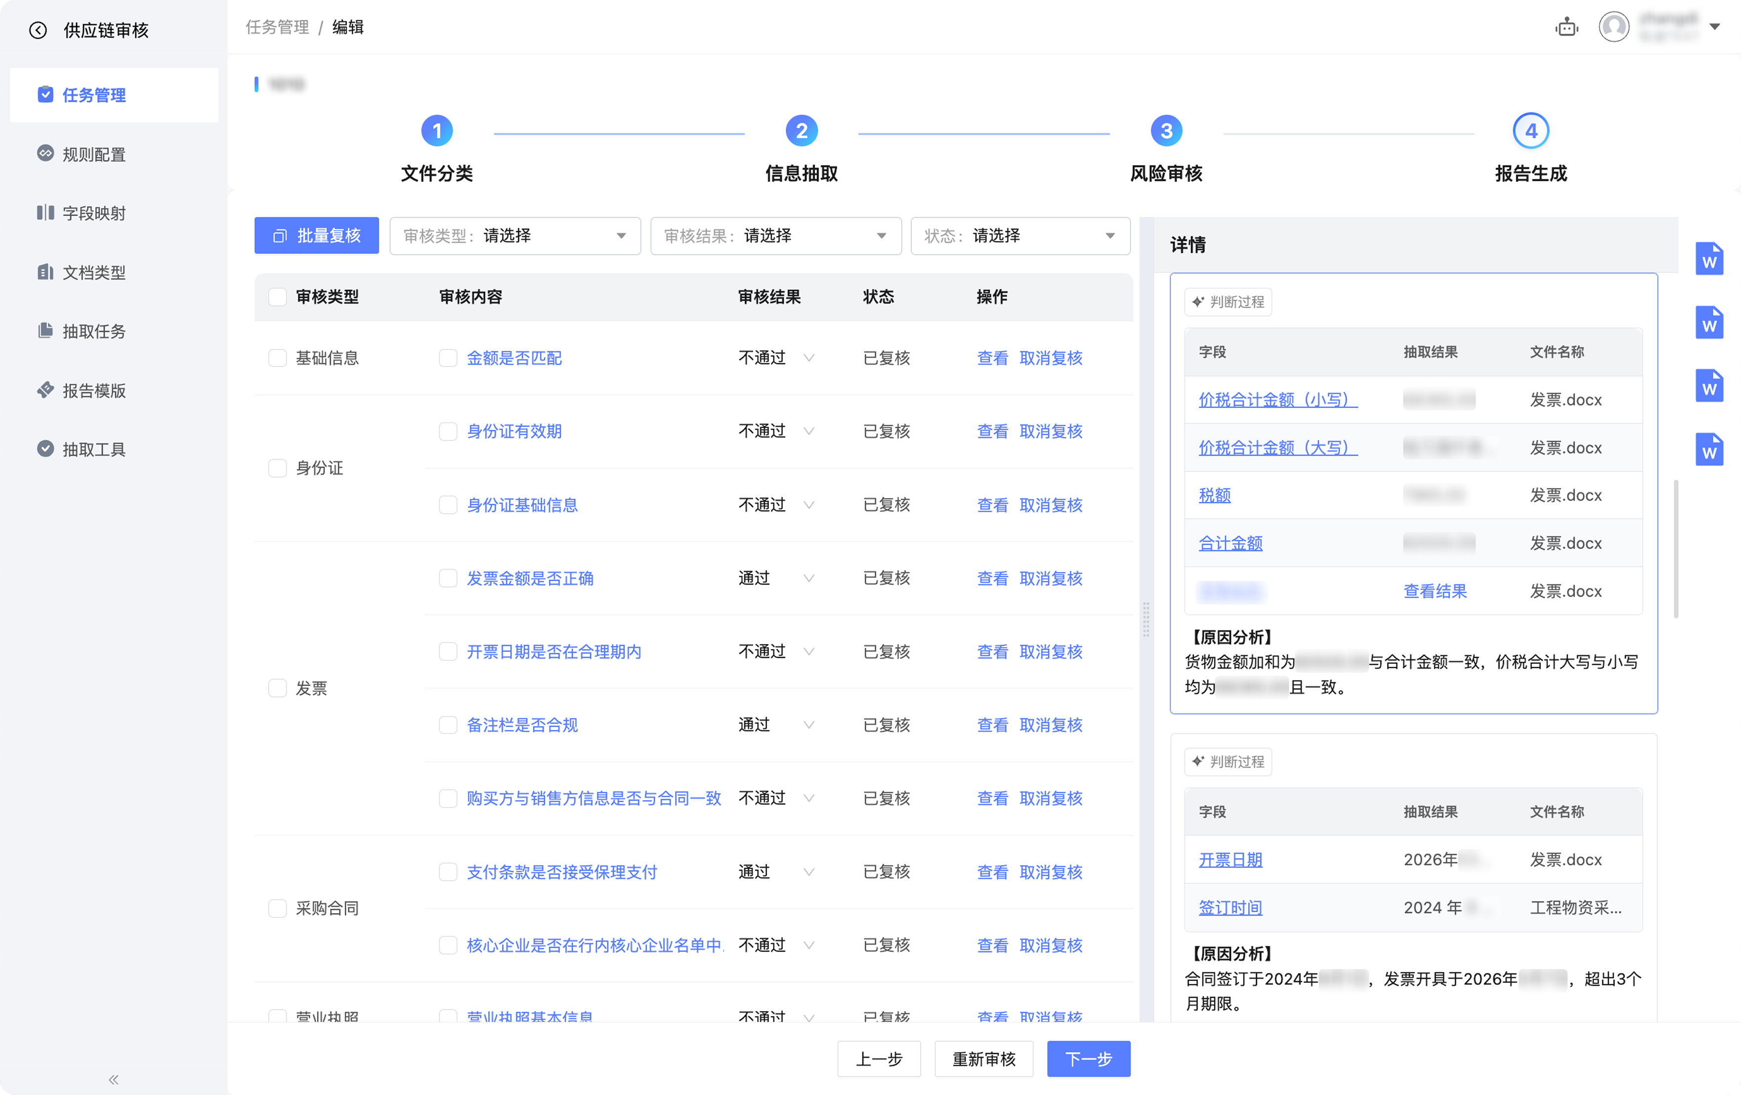Click 查看 for 身份证有效期 row
The width and height of the screenshot is (1741, 1095).
992,431
